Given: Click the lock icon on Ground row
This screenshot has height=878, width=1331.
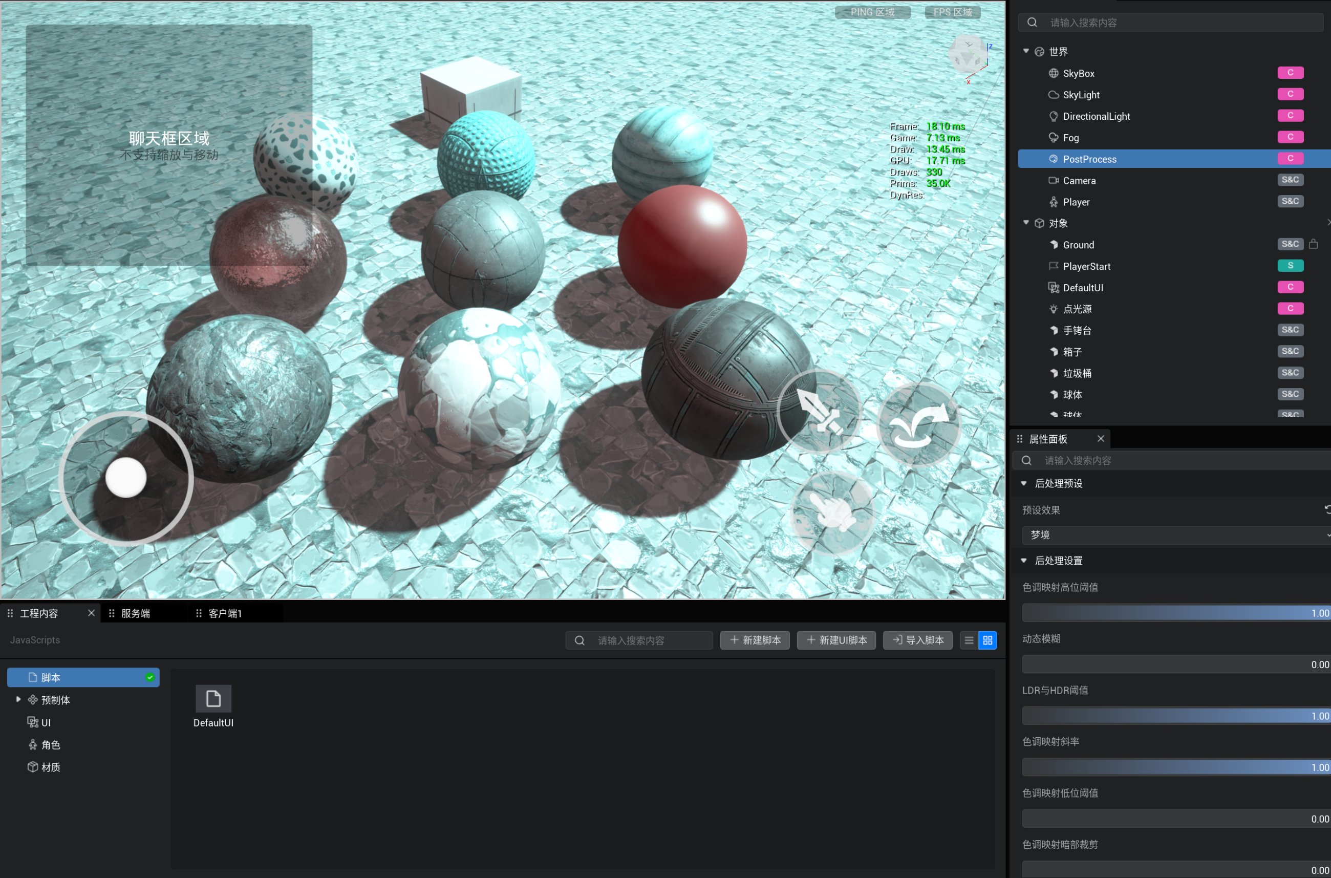Looking at the screenshot, I should point(1313,244).
